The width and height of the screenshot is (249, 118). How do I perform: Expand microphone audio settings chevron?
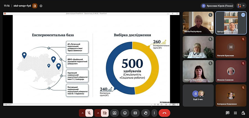[x=82, y=113]
